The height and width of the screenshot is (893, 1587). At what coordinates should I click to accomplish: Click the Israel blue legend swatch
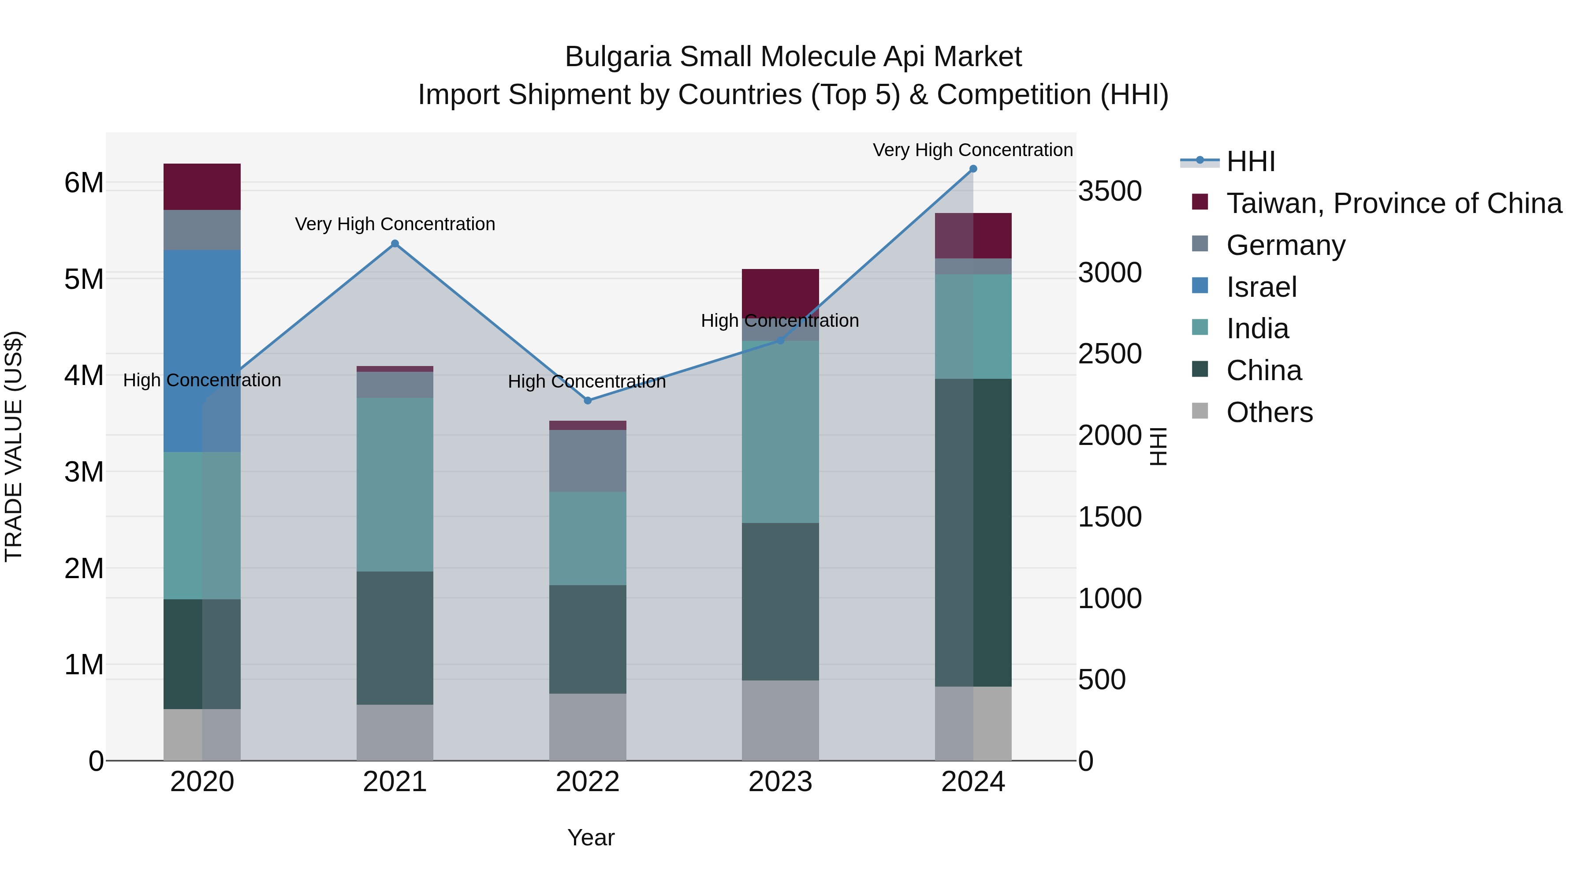(1200, 285)
